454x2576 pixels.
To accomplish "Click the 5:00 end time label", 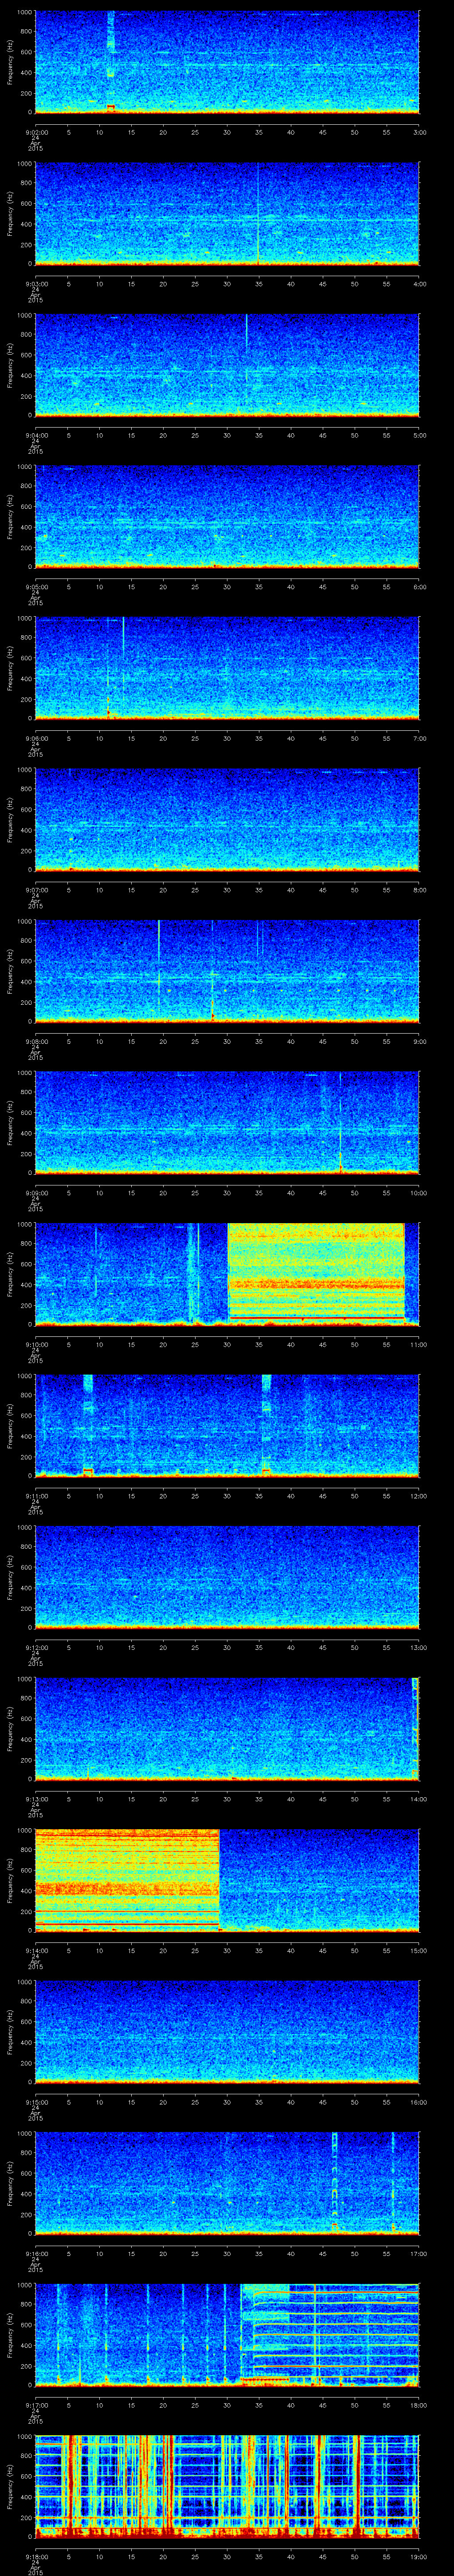I will 419,436.
